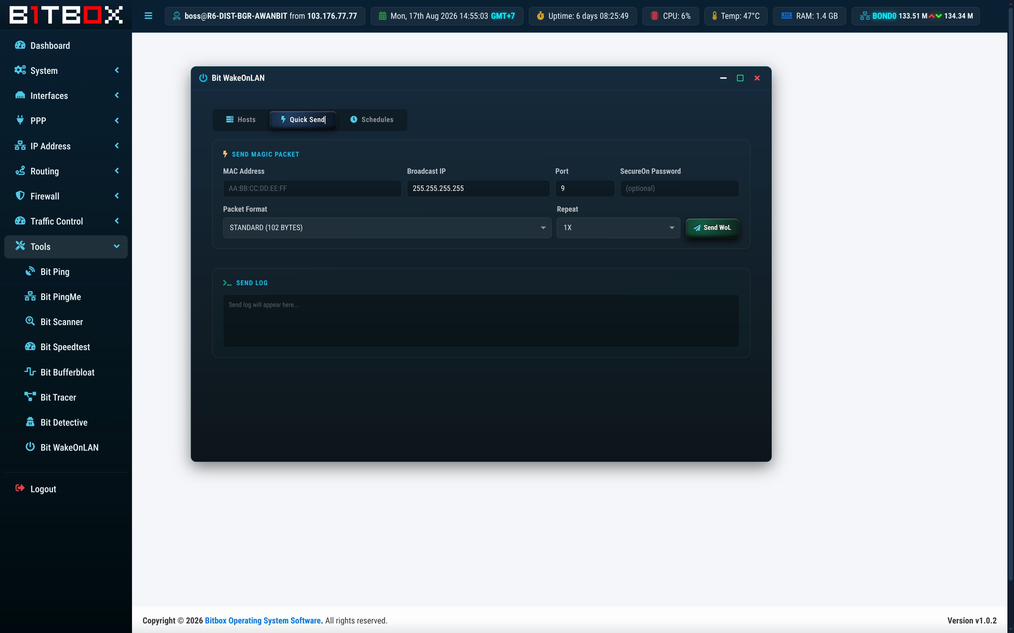Focus the SecureOn Password field
The height and width of the screenshot is (633, 1014).
679,188
